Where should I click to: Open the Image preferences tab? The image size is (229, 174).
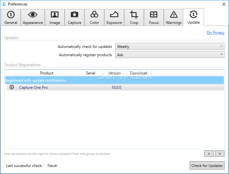[55, 18]
